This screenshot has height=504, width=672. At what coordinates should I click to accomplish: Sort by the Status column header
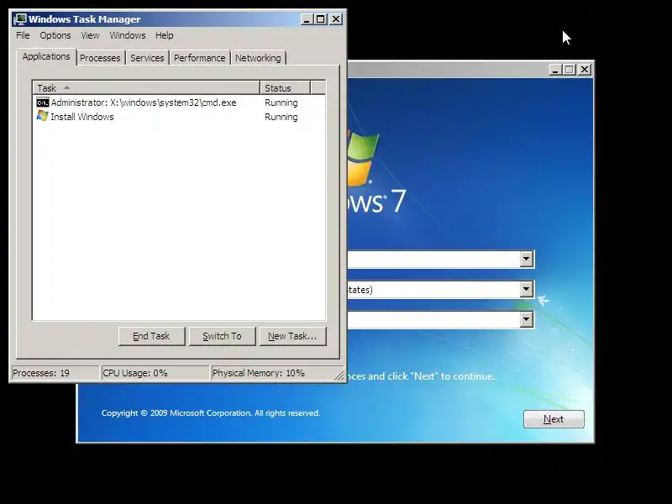(x=285, y=88)
